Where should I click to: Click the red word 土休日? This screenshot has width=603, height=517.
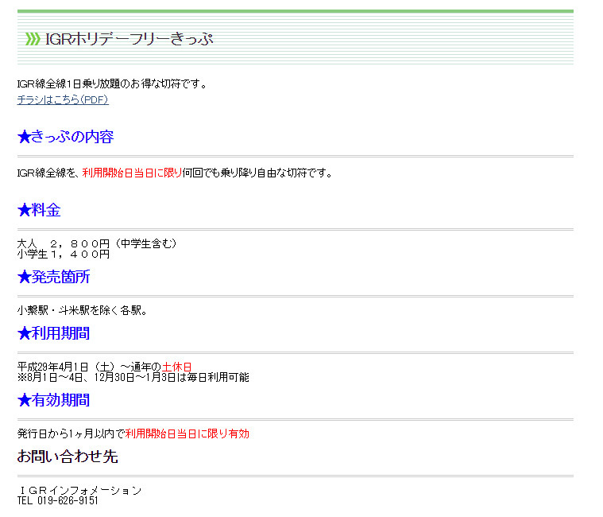pyautogui.click(x=177, y=367)
